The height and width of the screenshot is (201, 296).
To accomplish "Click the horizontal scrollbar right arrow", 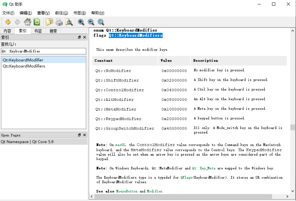I will pos(287,196).
